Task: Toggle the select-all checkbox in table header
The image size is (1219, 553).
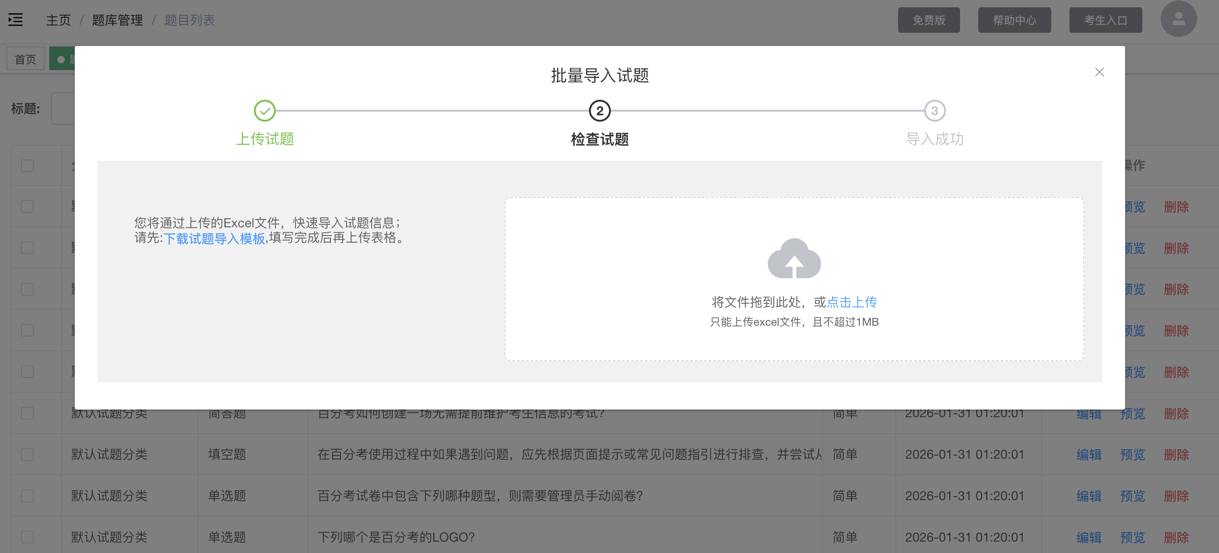Action: [27, 166]
